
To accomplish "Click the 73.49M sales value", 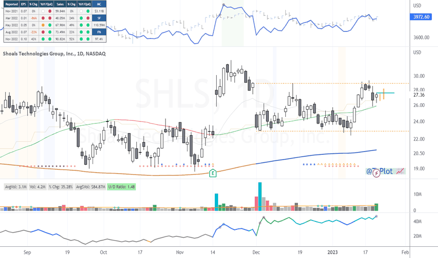I will click(60, 32).
